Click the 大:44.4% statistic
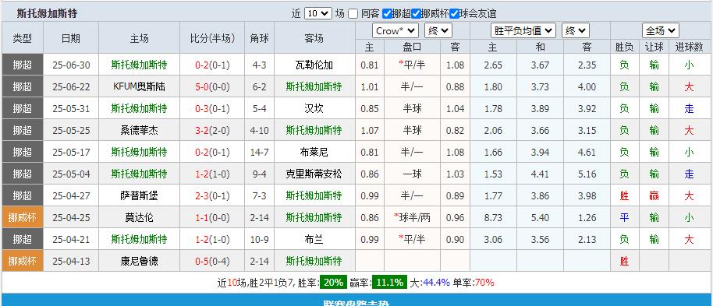 [x=430, y=283]
